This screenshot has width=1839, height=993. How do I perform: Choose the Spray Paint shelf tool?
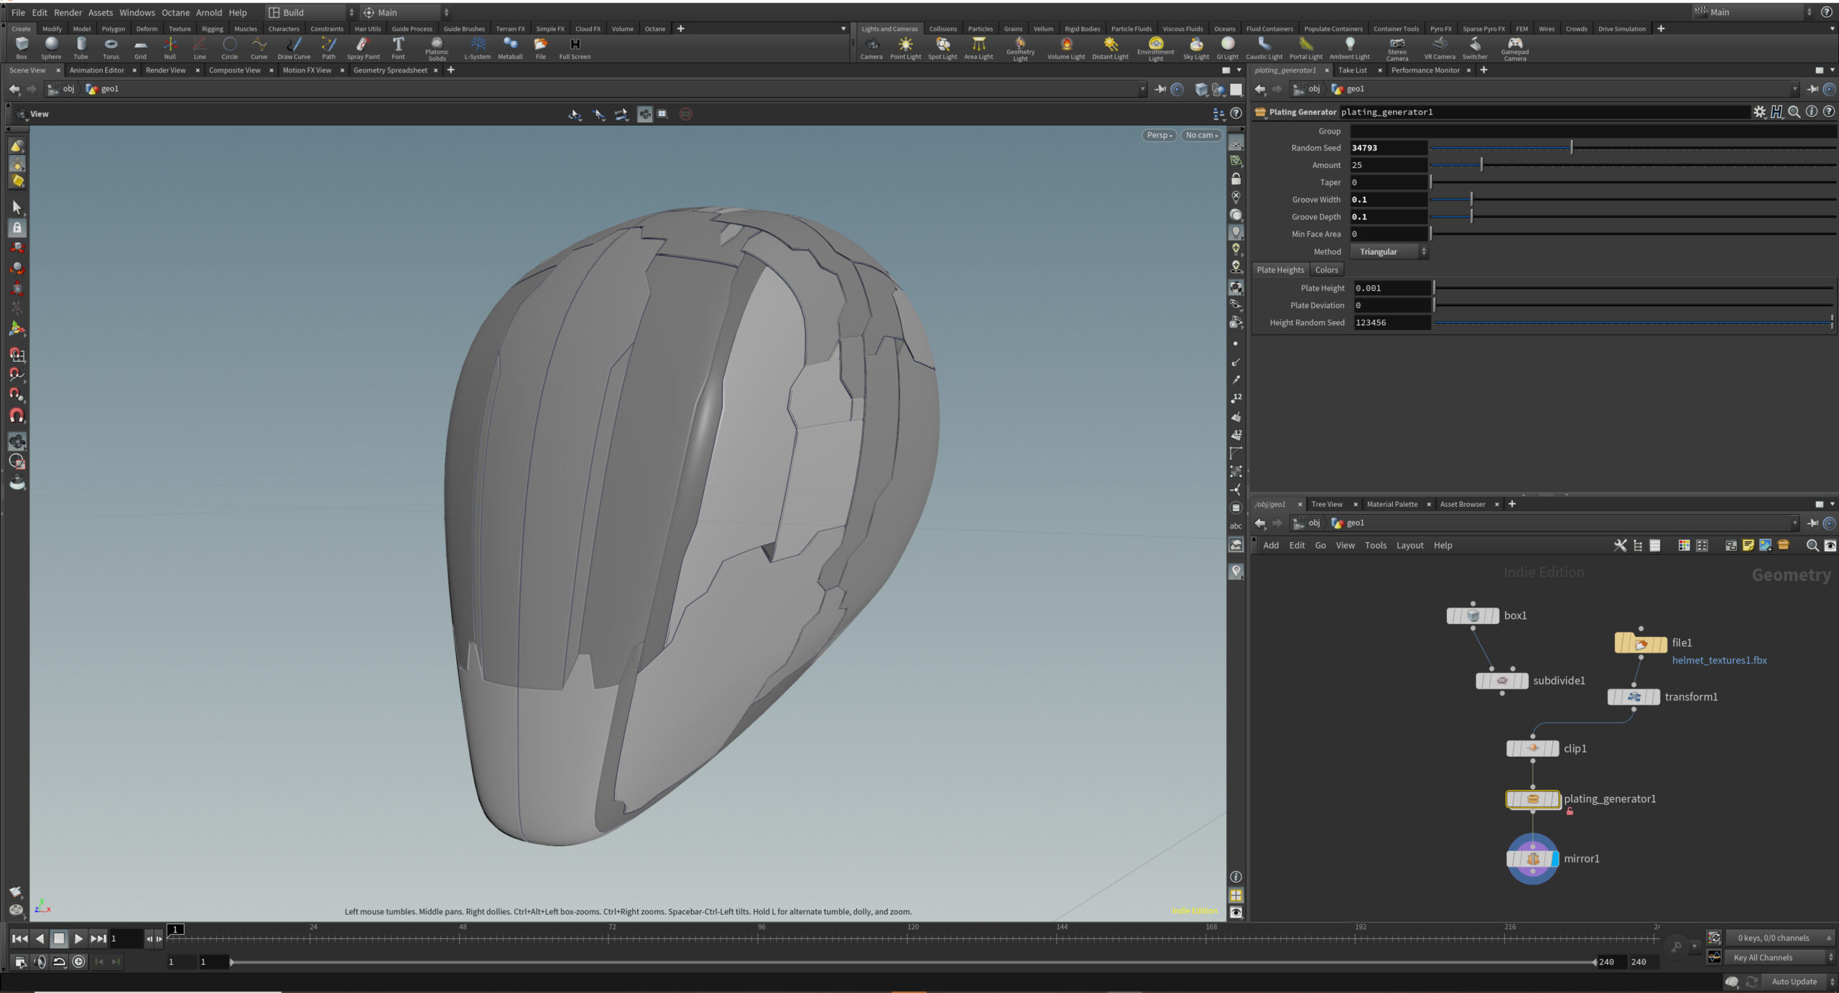pyautogui.click(x=363, y=48)
